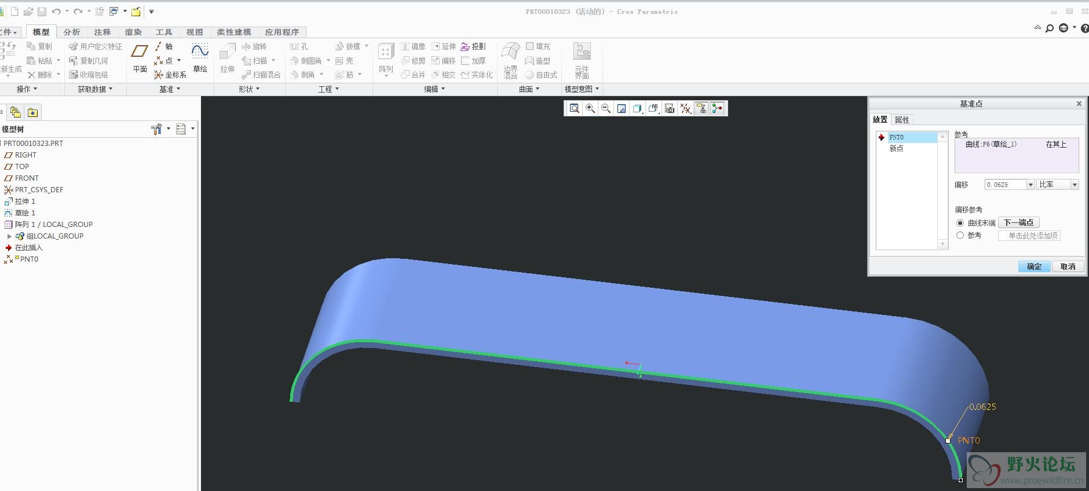This screenshot has height=491, width=1089.
Task: Select the 点 datum point tool
Action: pos(163,60)
